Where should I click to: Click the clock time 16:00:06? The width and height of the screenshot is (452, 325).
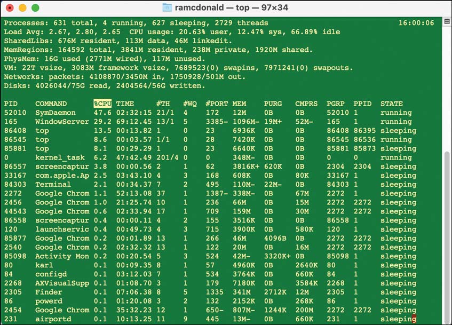[x=416, y=23]
